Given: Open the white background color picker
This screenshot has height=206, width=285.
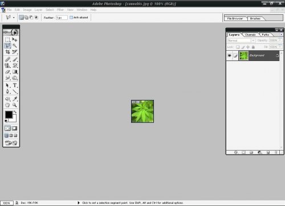Looking at the screenshot, I should [x=14, y=119].
